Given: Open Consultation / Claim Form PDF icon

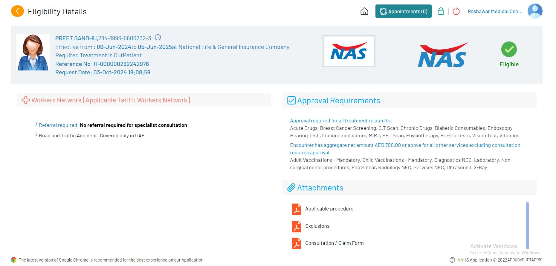Looking at the screenshot, I should (296, 243).
